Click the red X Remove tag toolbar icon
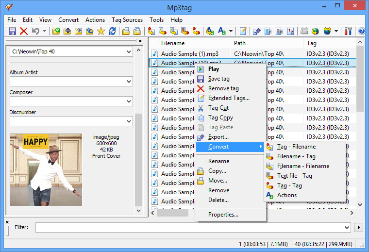This screenshot has width=369, height=252. coord(23,31)
